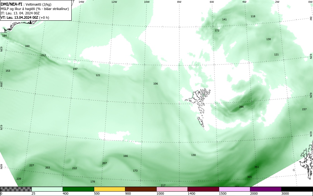This screenshot has width=313, height=196.
Task: Click the legend label 2000
Action: tap(254, 193)
